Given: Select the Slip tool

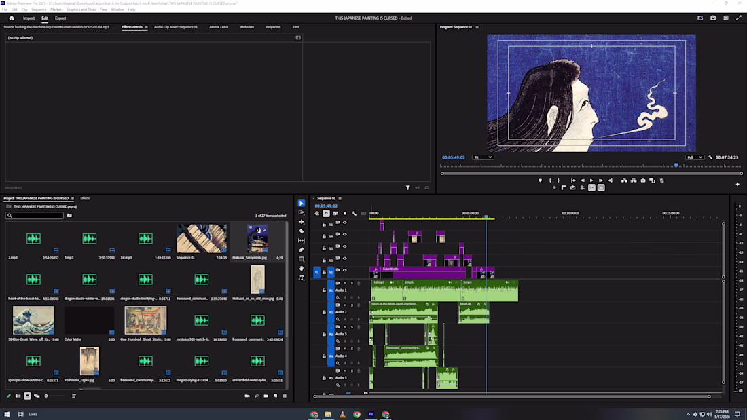Looking at the screenshot, I should (301, 240).
